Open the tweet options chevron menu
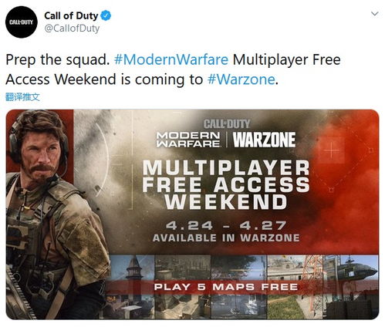The width and height of the screenshot is (385, 327). [375, 14]
